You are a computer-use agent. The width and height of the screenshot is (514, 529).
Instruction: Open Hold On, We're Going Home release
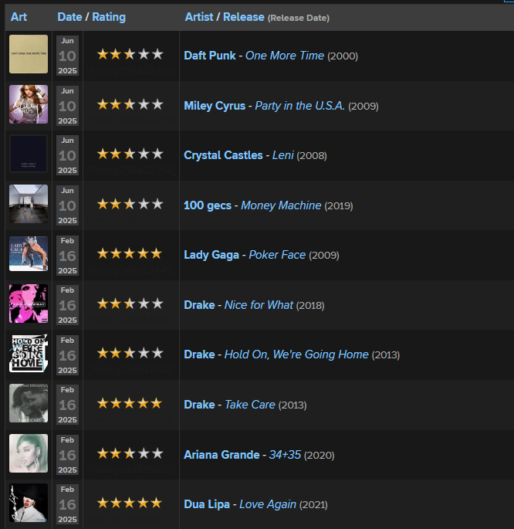point(296,354)
